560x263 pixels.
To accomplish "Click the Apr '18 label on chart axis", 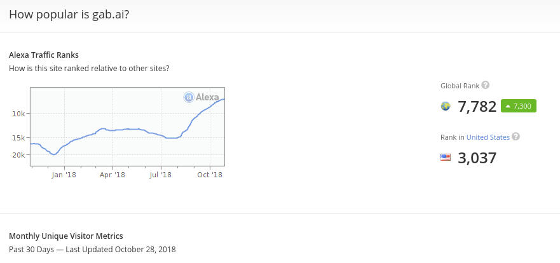I will pos(112,175).
